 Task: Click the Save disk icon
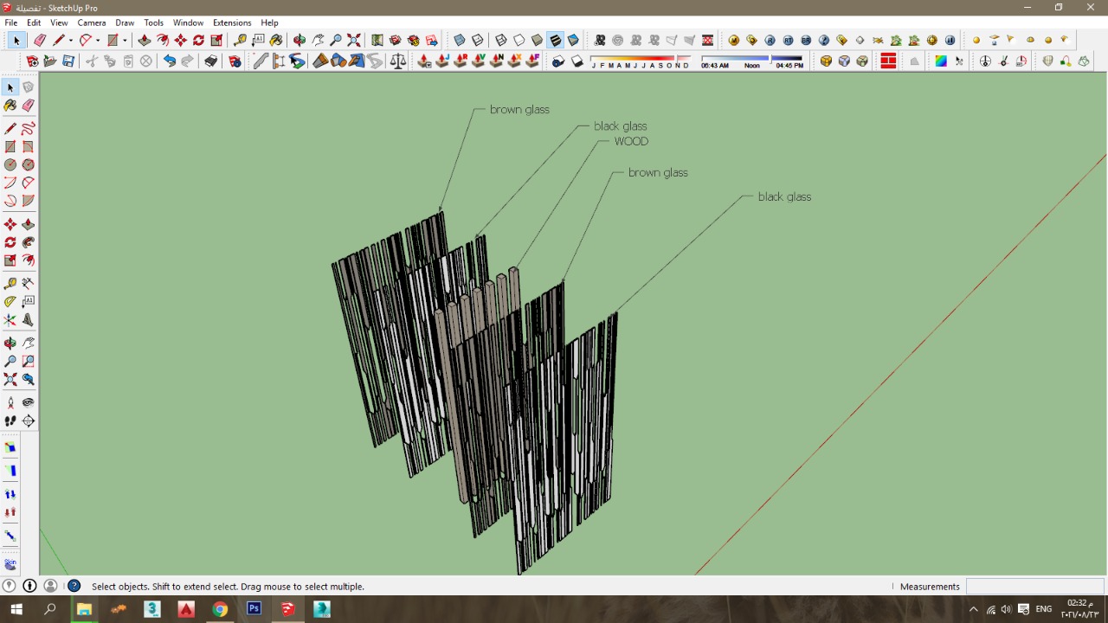[68, 61]
